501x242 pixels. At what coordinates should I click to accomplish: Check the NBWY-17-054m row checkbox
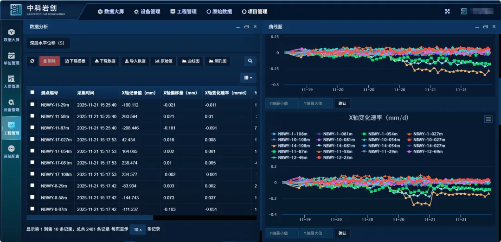[x=32, y=151]
